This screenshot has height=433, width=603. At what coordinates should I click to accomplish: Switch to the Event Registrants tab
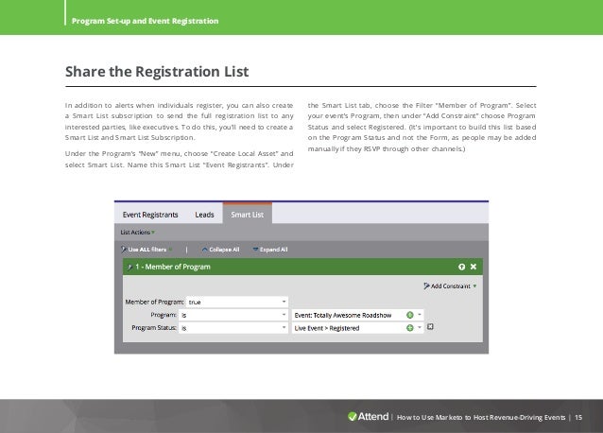point(150,215)
